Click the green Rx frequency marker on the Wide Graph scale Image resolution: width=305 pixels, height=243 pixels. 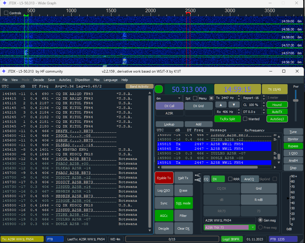tap(26, 15)
